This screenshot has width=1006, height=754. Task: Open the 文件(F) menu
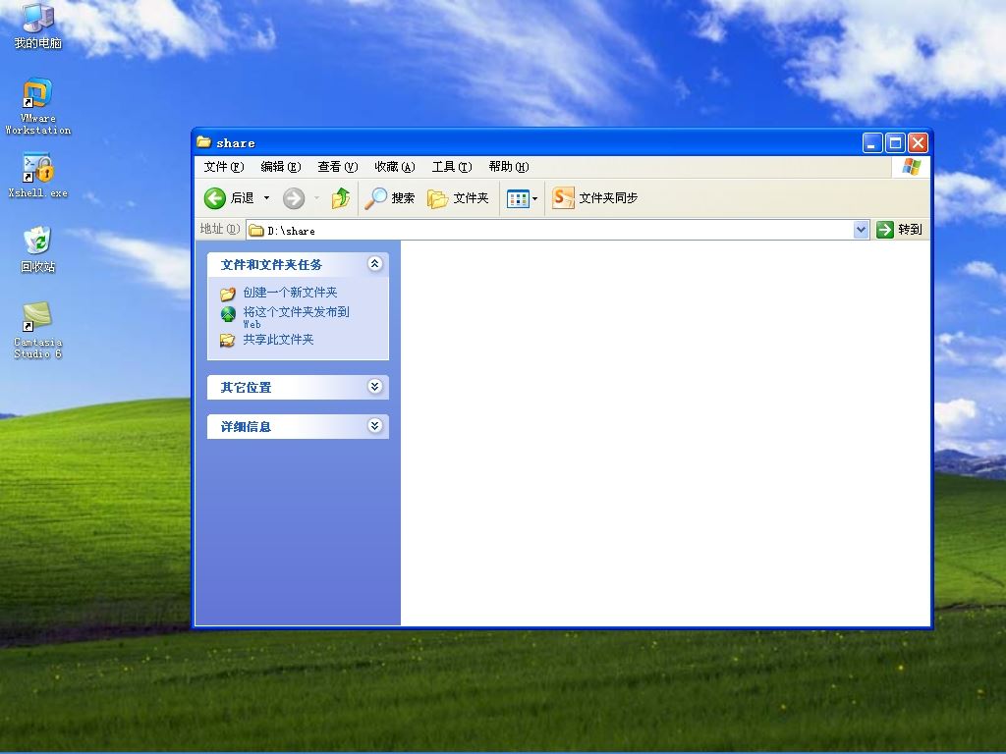(223, 167)
